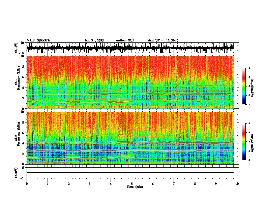
Task: Click the station=OUJ label
Action: (125, 40)
